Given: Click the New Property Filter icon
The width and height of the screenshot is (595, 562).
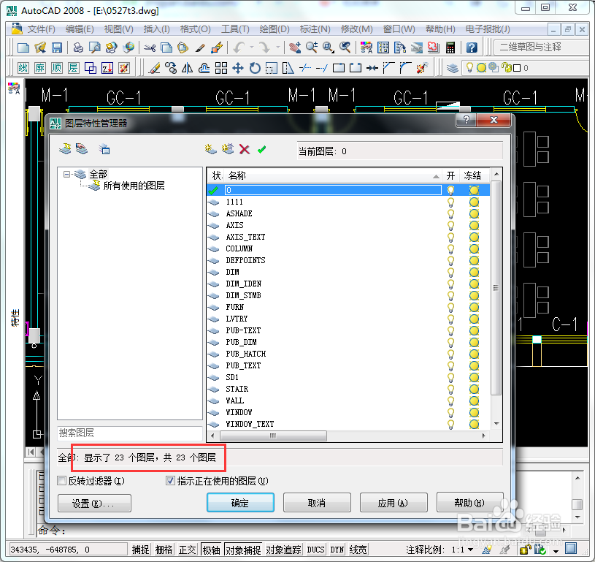Looking at the screenshot, I should 65,149.
